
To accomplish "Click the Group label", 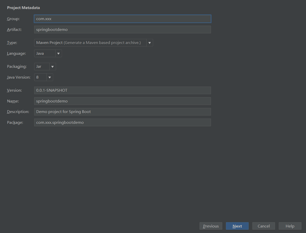I will [x=13, y=19].
